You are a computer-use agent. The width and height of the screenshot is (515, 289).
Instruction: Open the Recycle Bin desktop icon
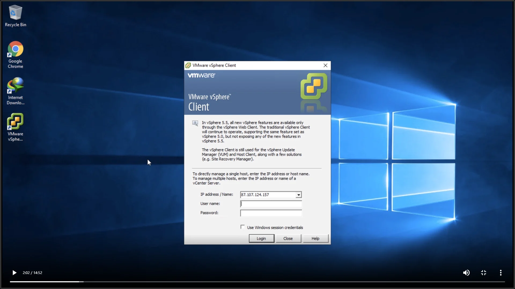point(15,16)
